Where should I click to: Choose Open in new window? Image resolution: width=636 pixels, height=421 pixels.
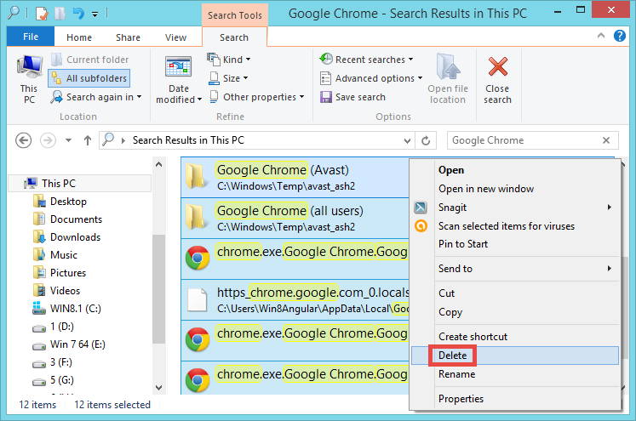click(x=486, y=189)
